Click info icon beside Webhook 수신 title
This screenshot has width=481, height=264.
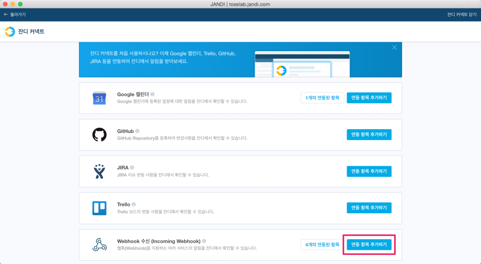pyautogui.click(x=204, y=241)
